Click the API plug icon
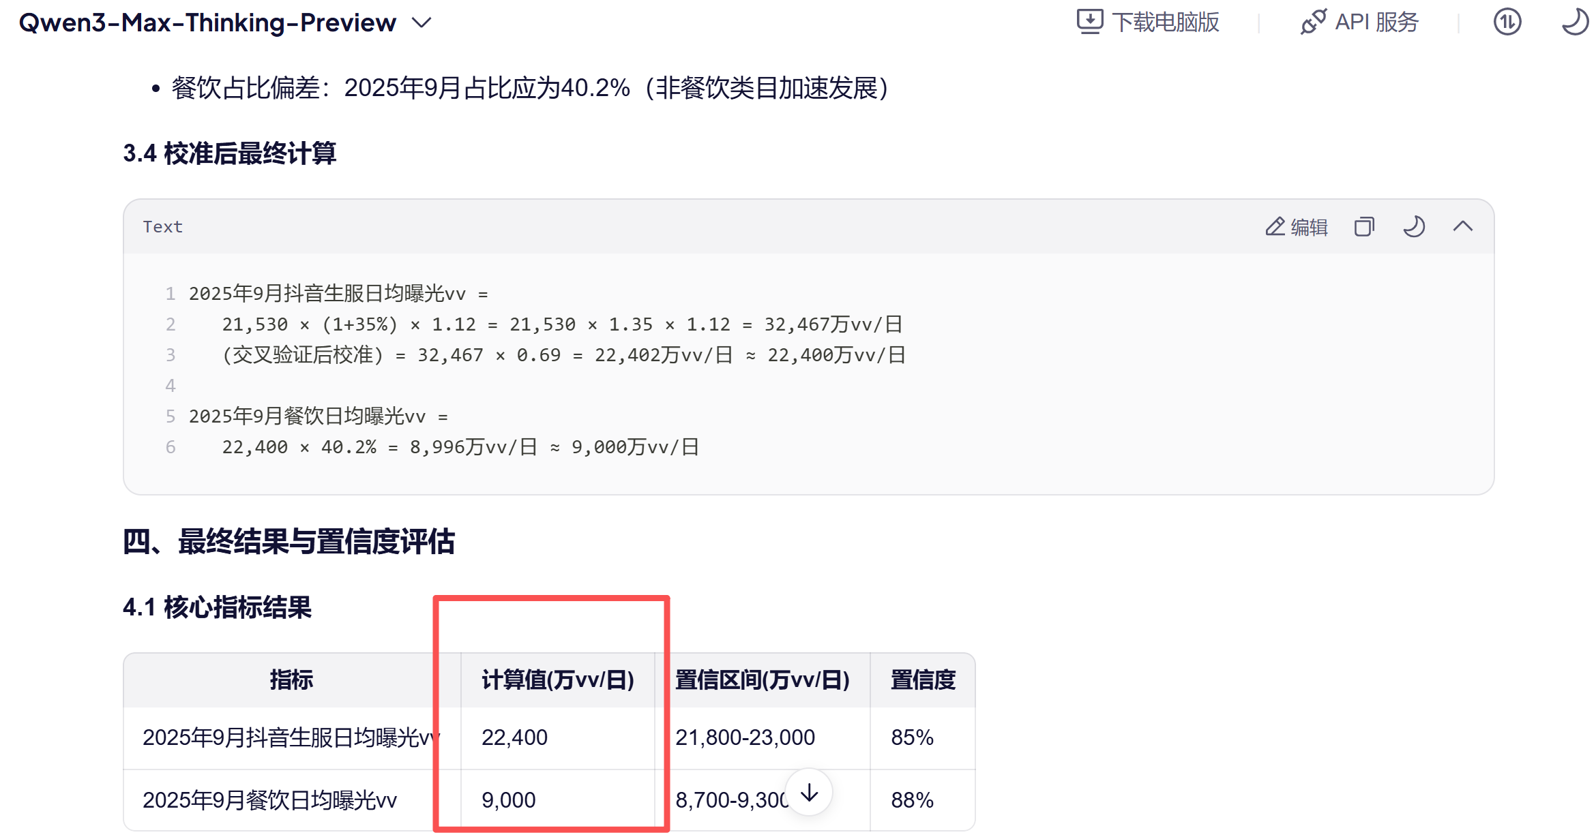Image resolution: width=1596 pixels, height=839 pixels. [x=1313, y=21]
